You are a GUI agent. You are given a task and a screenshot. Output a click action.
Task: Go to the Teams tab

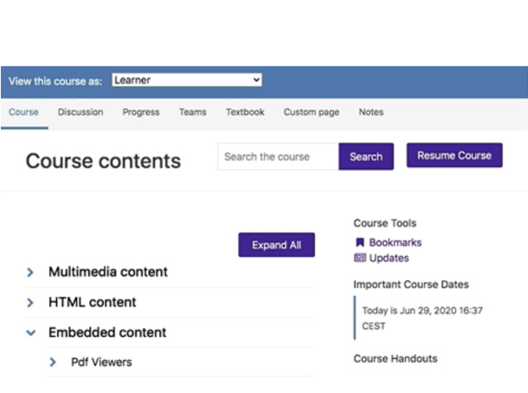(192, 112)
